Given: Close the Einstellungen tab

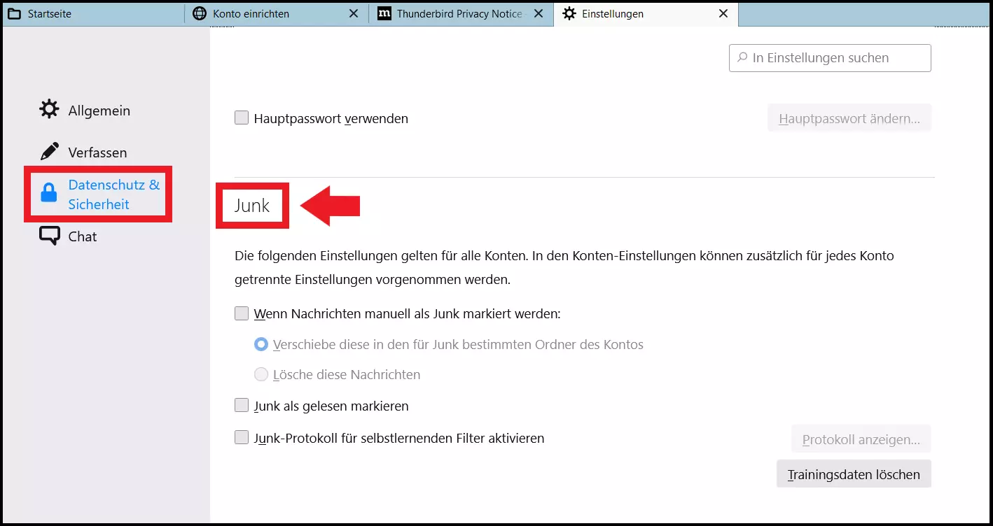Looking at the screenshot, I should 723,14.
